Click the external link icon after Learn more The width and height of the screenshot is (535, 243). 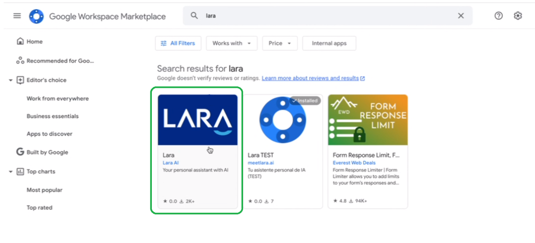click(x=362, y=79)
